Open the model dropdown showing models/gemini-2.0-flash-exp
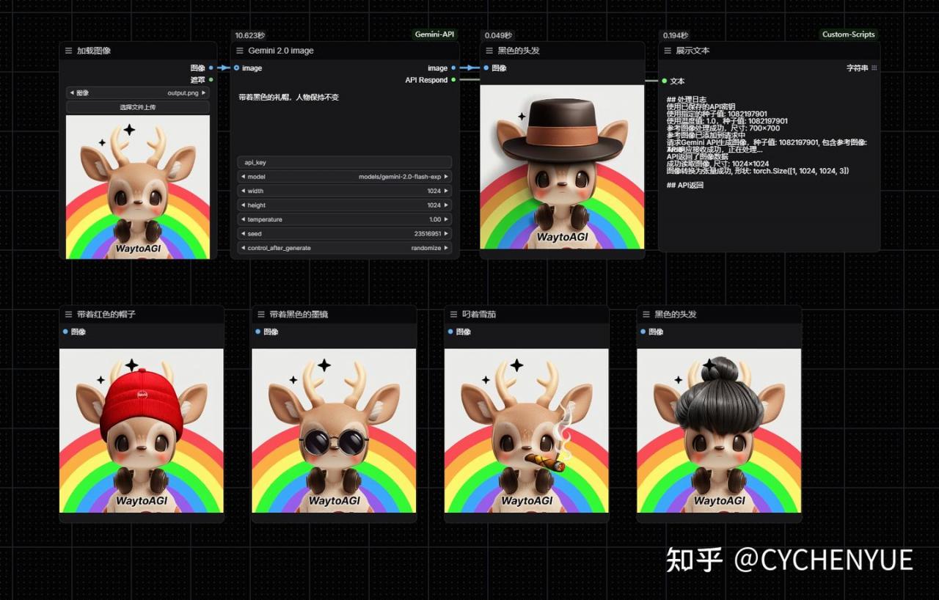Viewport: 939px width, 600px height. point(345,177)
